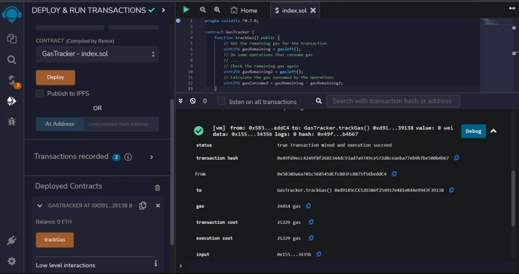This screenshot has width=519, height=274.
Task: Click the green Run script play icon
Action: point(186,10)
